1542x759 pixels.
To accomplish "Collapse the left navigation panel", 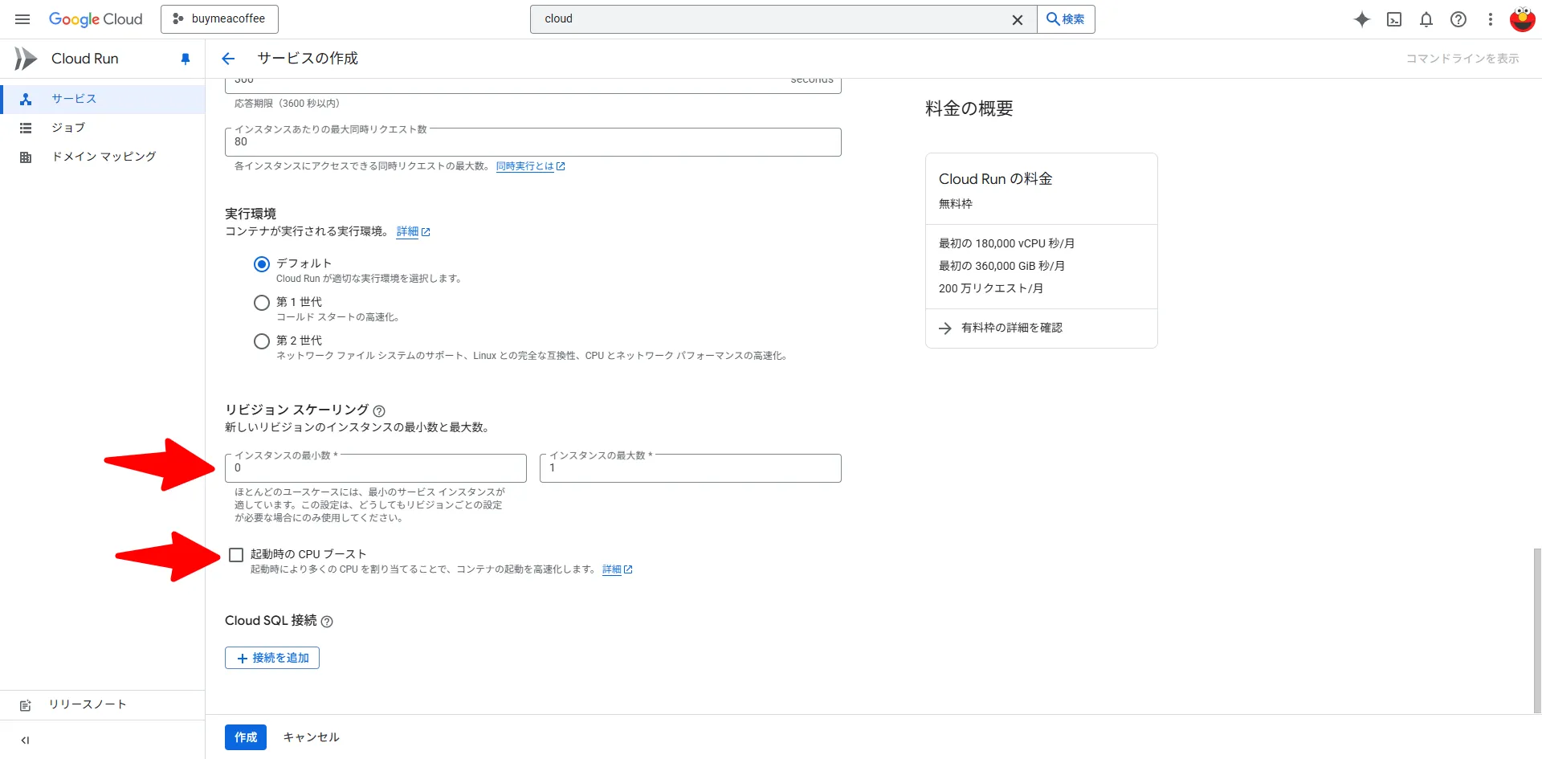I will click(25, 741).
